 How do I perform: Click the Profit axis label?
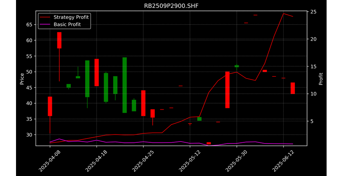point(321,79)
